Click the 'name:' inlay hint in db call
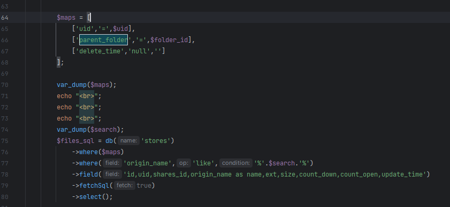450x207 pixels. point(128,141)
